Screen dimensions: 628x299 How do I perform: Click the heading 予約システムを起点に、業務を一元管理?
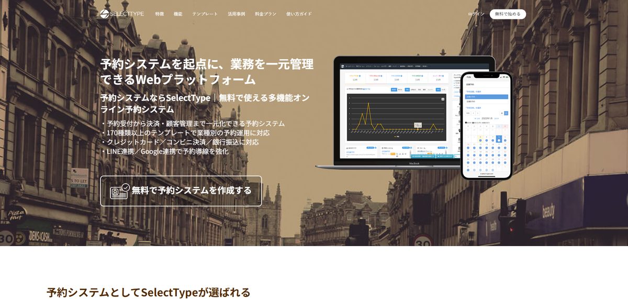(207, 64)
